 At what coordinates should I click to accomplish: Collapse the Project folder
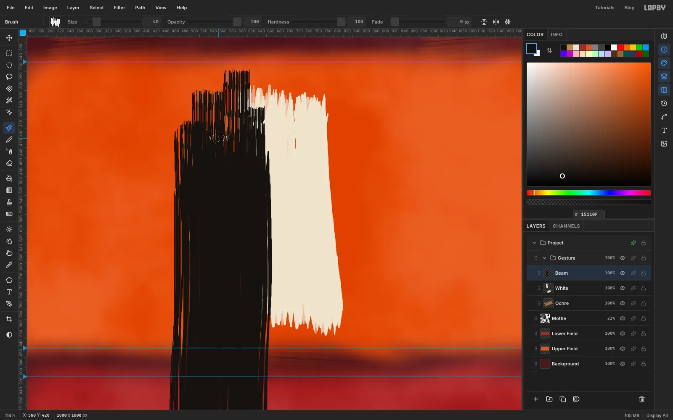coord(534,243)
